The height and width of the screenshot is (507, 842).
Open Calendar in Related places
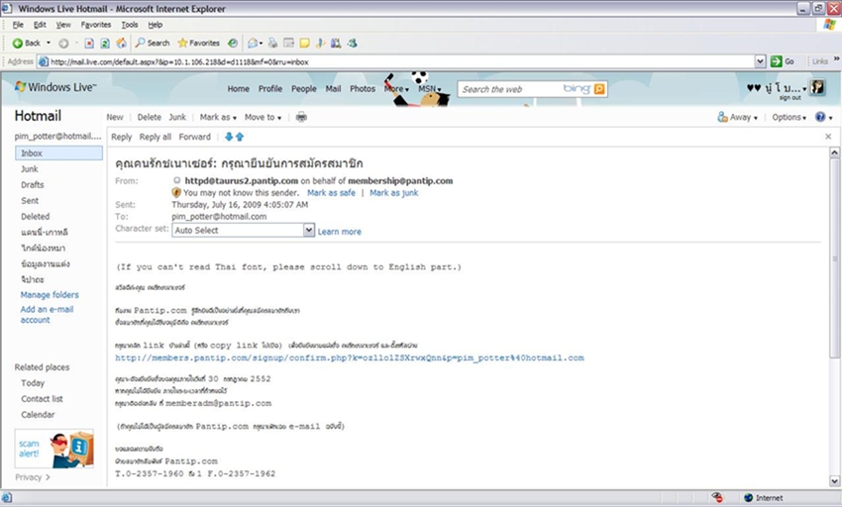[38, 415]
